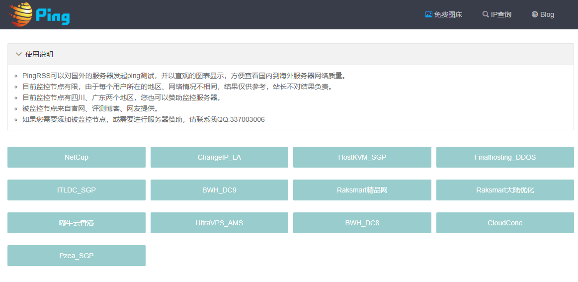Go to the Blog link
This screenshot has height=282, width=578.
click(x=547, y=14)
